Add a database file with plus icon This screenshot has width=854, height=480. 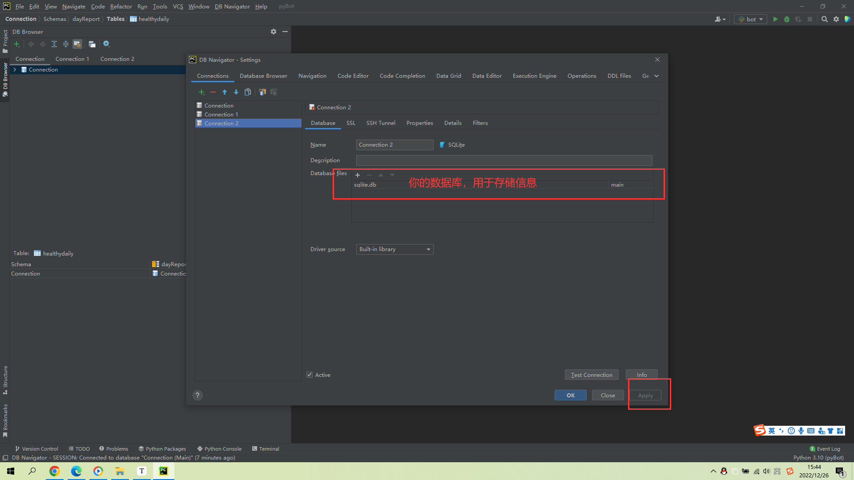coord(357,175)
